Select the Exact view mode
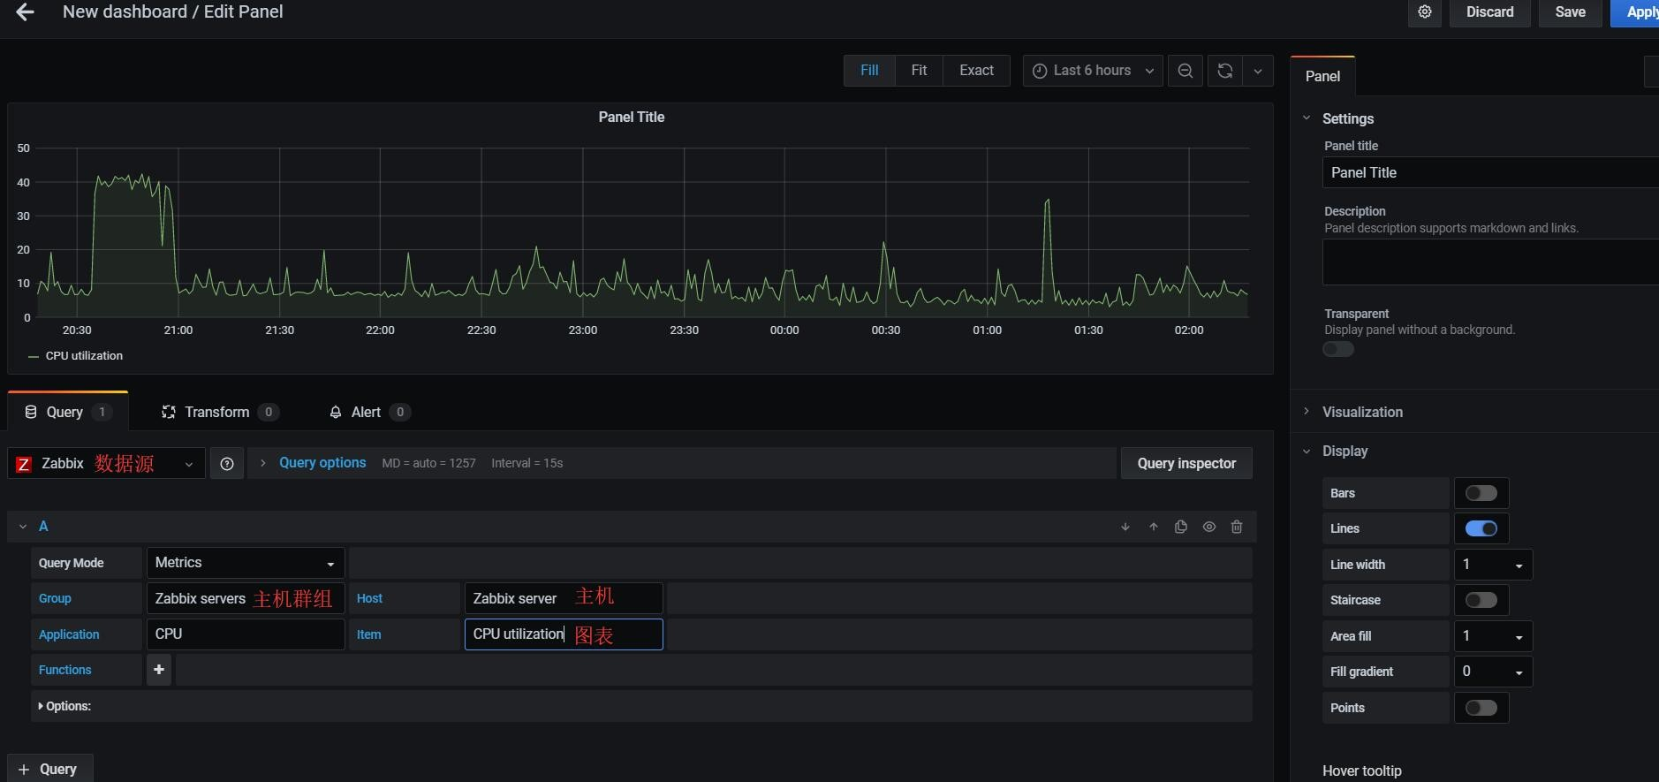Screen dimensions: 1659x782 click(976, 71)
